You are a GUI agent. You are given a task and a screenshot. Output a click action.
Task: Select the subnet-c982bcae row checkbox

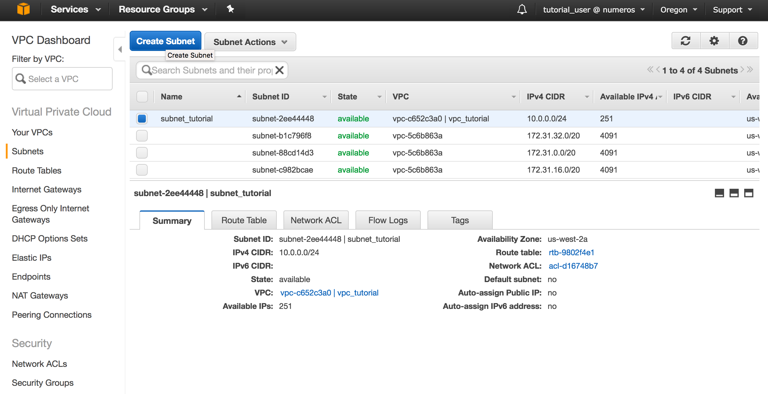point(142,170)
